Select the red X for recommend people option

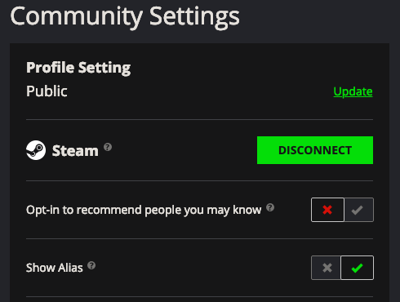327,210
